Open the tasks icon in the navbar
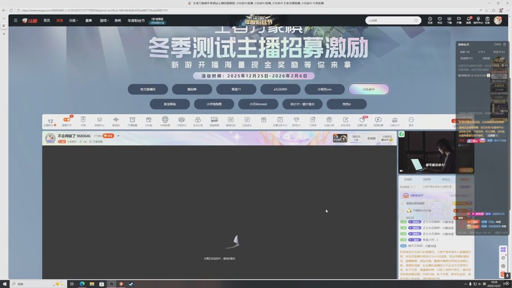512x288 pixels. (x=487, y=20)
